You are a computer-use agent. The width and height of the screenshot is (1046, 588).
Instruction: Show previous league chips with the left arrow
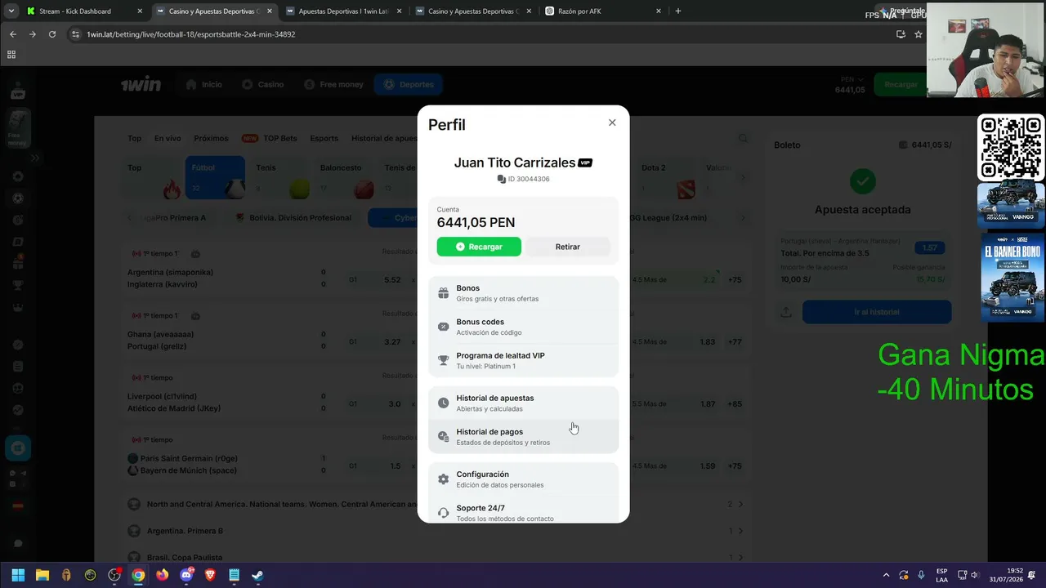click(x=129, y=218)
